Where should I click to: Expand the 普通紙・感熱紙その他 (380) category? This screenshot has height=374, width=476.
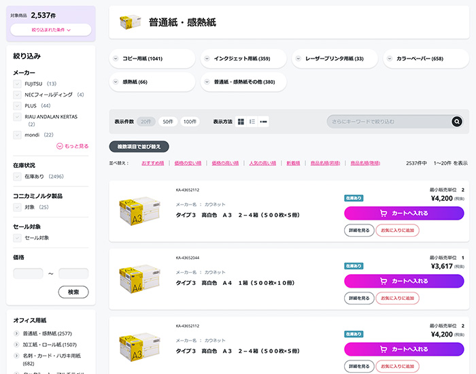[243, 82]
